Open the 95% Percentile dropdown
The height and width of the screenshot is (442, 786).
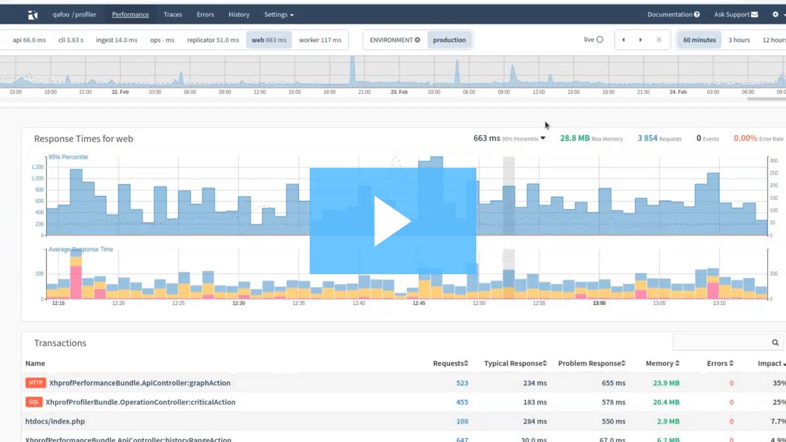coord(543,138)
